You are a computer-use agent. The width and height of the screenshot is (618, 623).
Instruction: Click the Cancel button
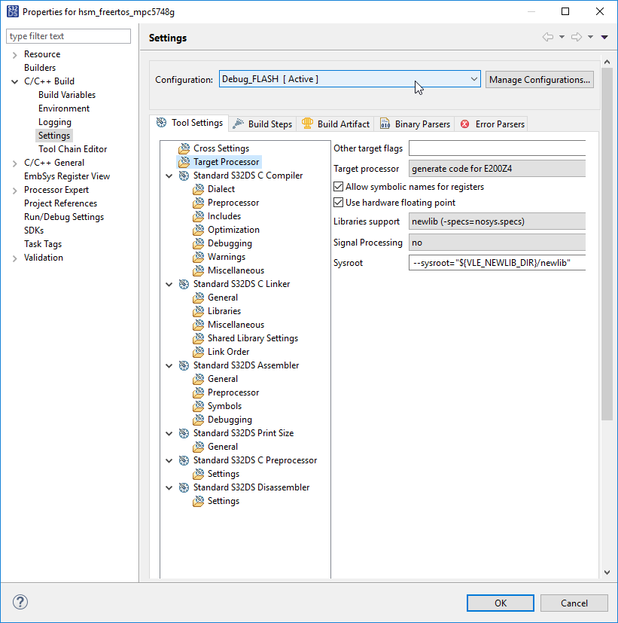pos(574,603)
